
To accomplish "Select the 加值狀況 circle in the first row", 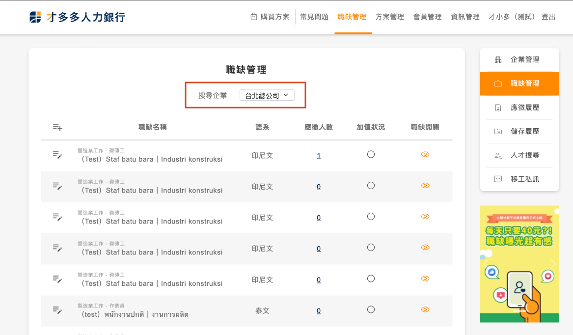I will (371, 154).
